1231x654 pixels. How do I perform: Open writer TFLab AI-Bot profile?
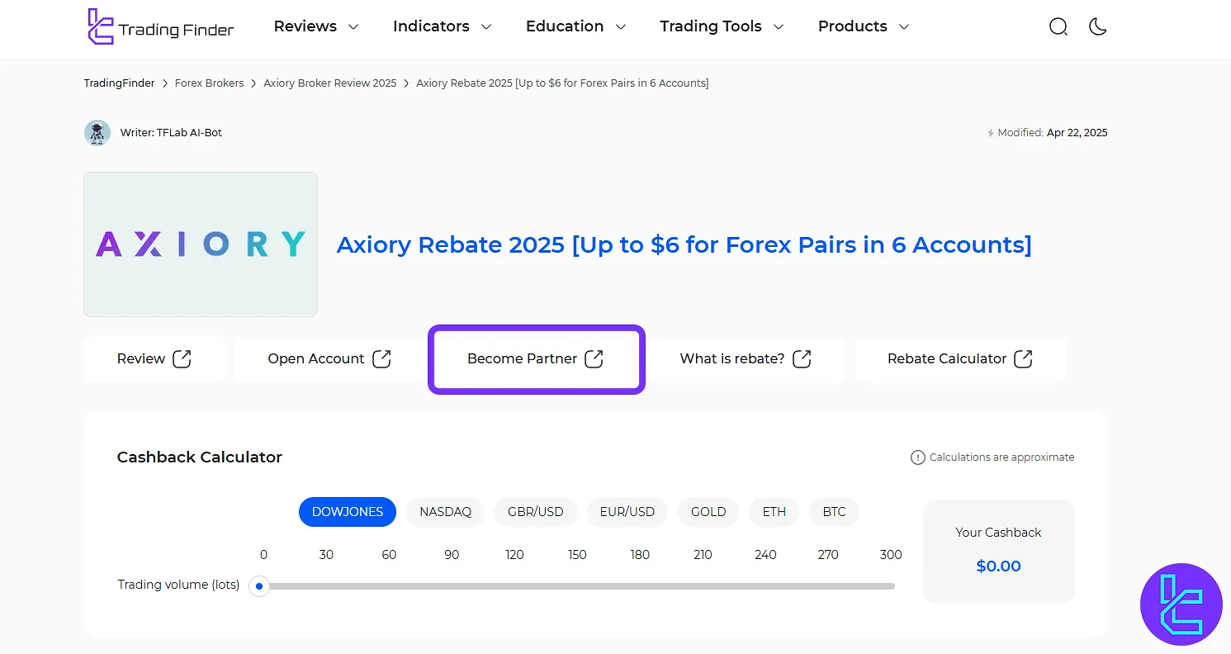(x=171, y=133)
